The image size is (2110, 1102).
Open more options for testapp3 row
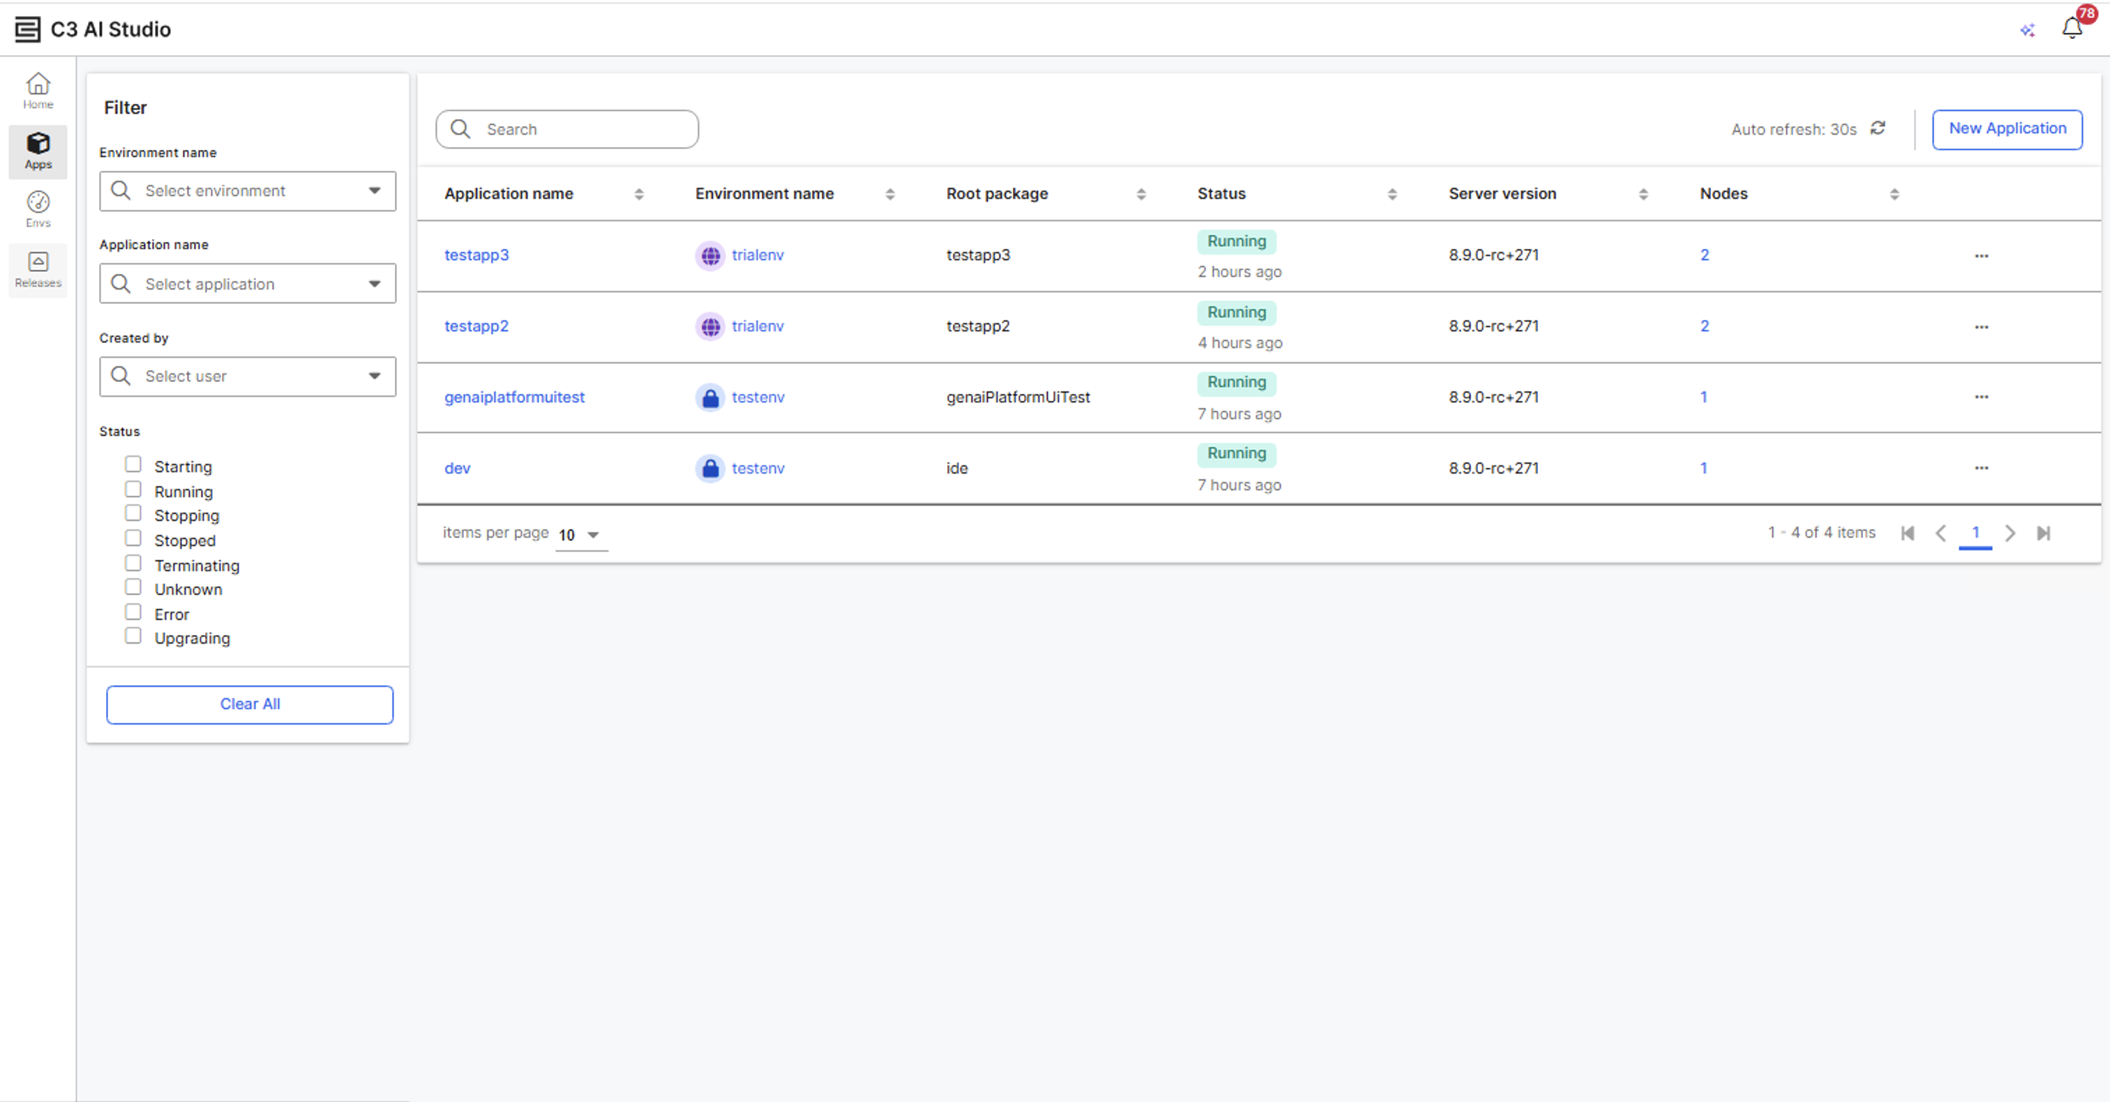pyautogui.click(x=1981, y=255)
